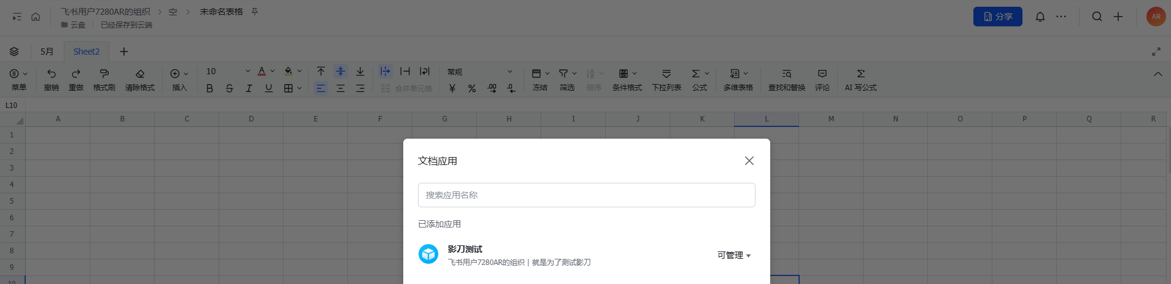This screenshot has height=284, width=1171.
Task: Open find and replace (查找和替换)
Action: [x=786, y=74]
